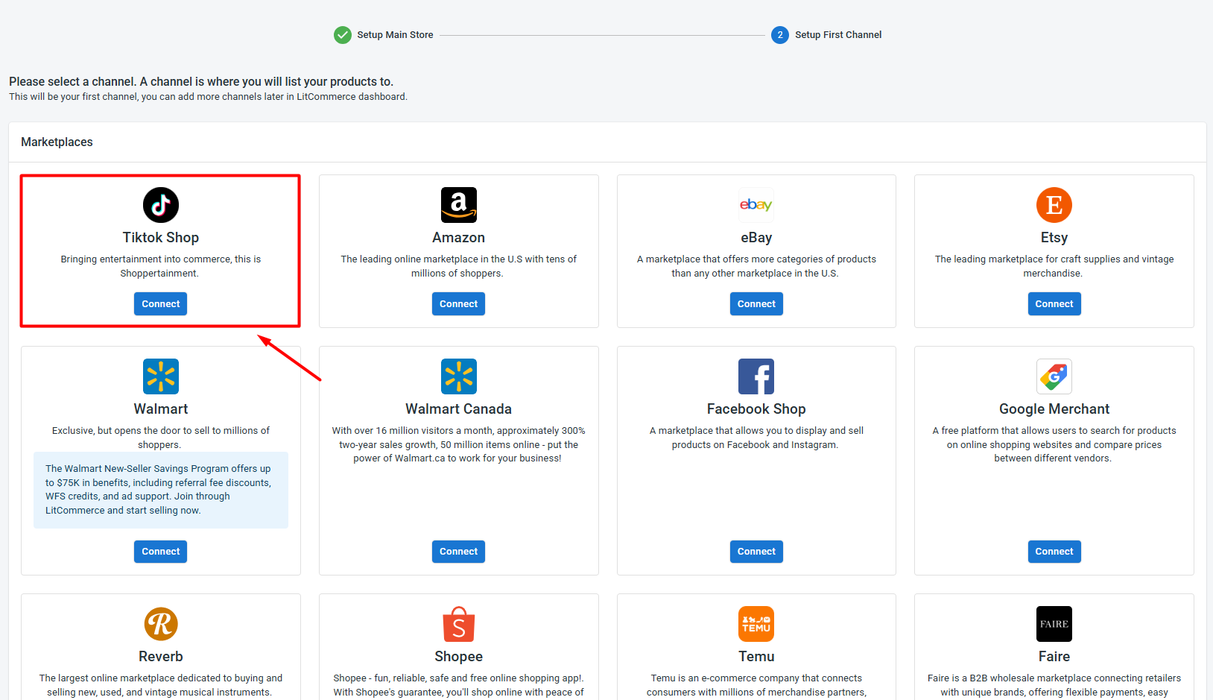Click the Etsy title text

tap(1054, 238)
